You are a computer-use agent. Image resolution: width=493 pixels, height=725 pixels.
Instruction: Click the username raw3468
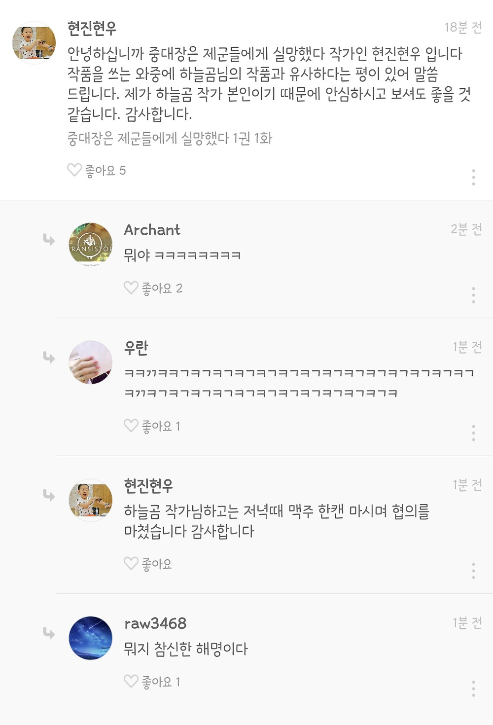coord(155,623)
